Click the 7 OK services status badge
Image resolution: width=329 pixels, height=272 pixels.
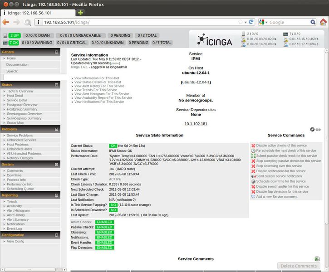[x=14, y=43]
